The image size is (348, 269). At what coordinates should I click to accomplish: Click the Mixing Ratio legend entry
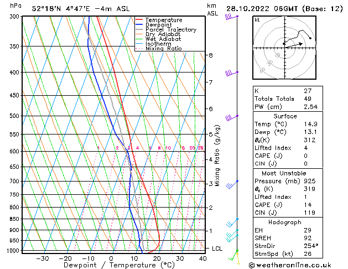pyautogui.click(x=163, y=49)
